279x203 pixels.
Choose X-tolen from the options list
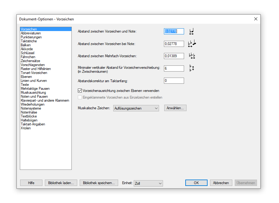point(26,128)
